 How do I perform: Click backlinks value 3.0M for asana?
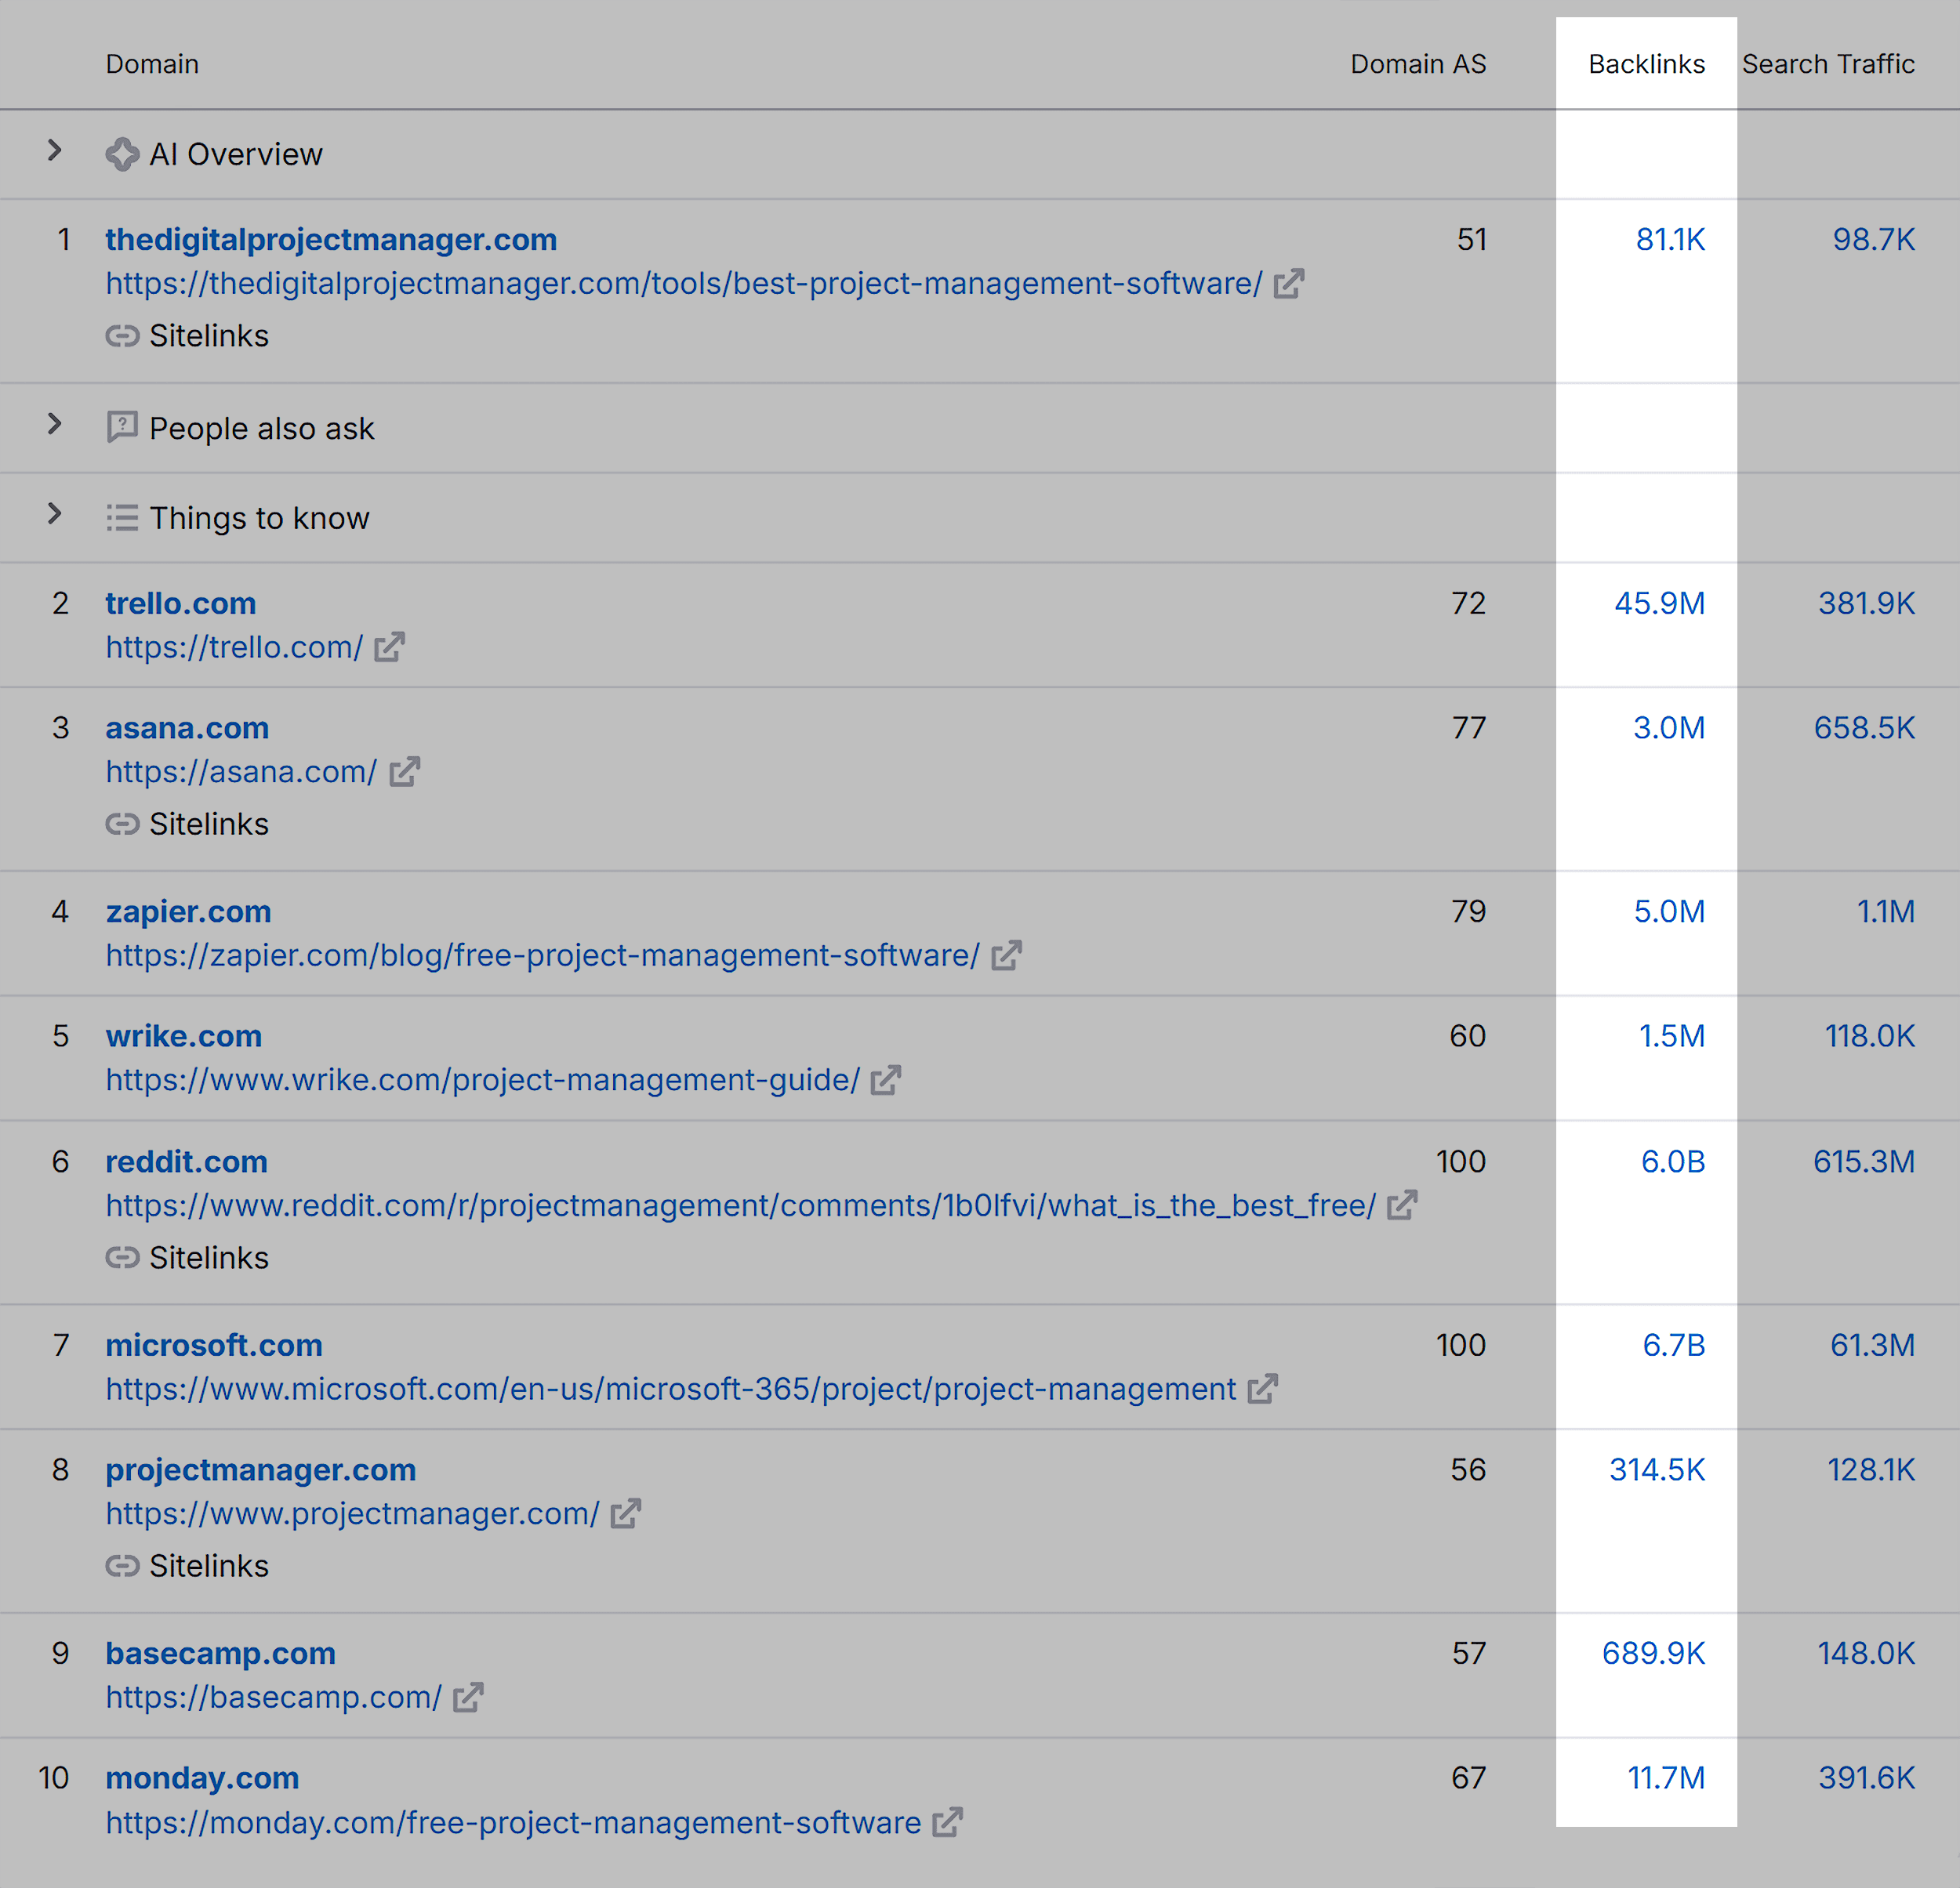click(1669, 729)
